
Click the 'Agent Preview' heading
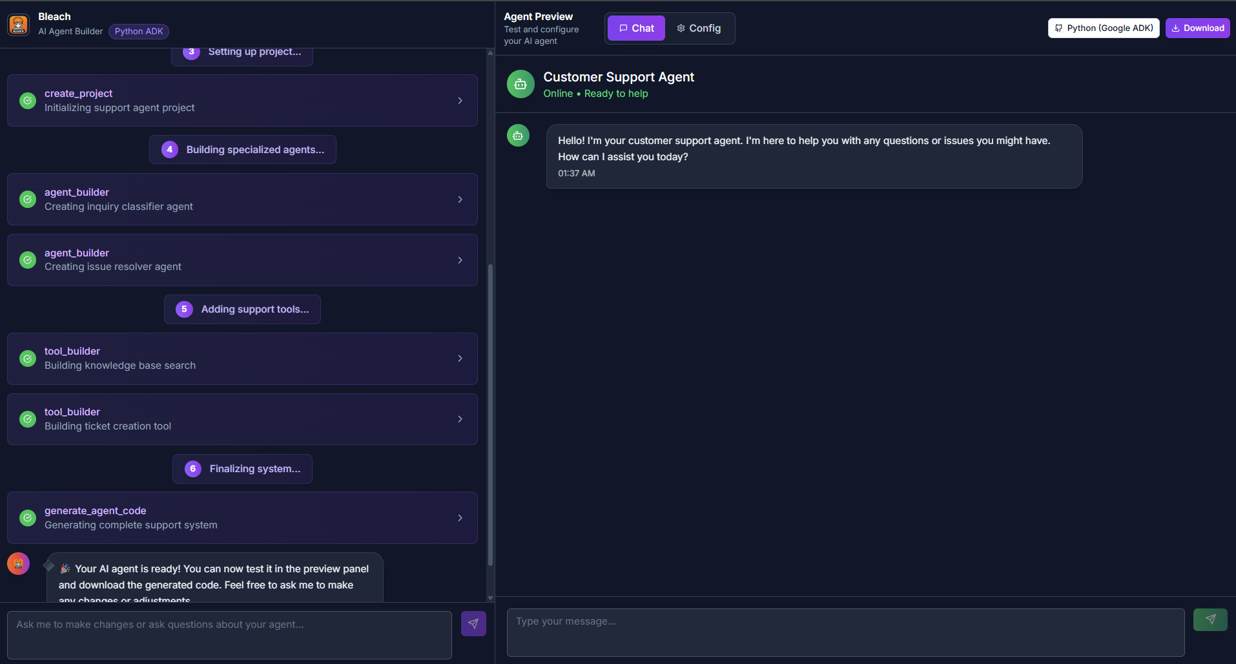point(539,17)
